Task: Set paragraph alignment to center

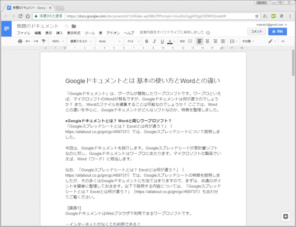Action: point(208,41)
